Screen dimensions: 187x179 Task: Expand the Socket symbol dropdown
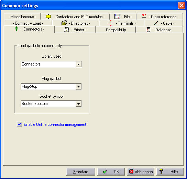pos(78,104)
